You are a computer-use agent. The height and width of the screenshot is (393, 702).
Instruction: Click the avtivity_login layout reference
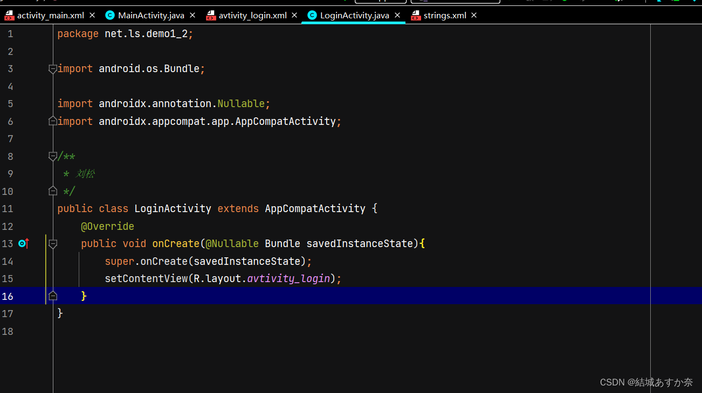(288, 278)
